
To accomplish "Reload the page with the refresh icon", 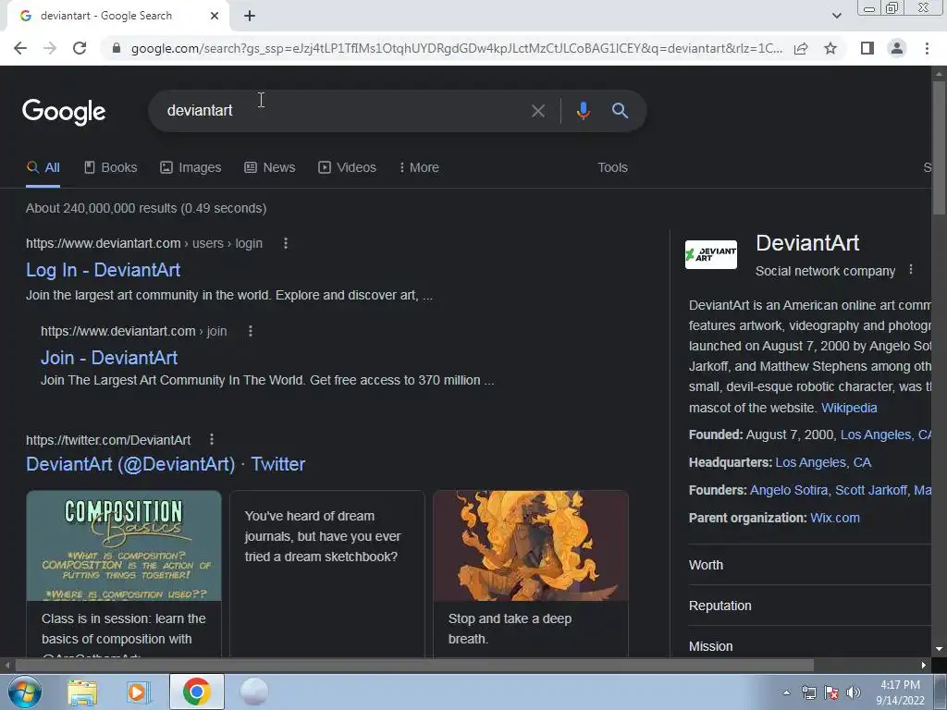I will tap(80, 48).
